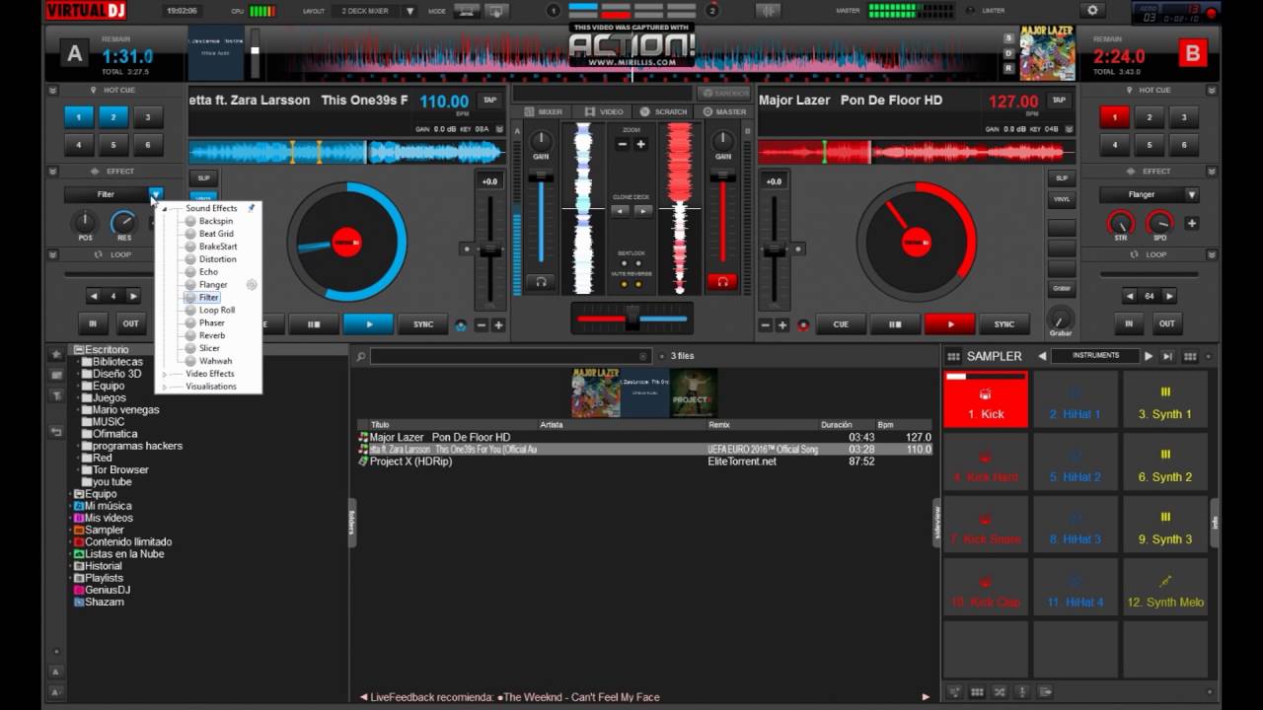Click deck B pitch slider

pos(775,248)
